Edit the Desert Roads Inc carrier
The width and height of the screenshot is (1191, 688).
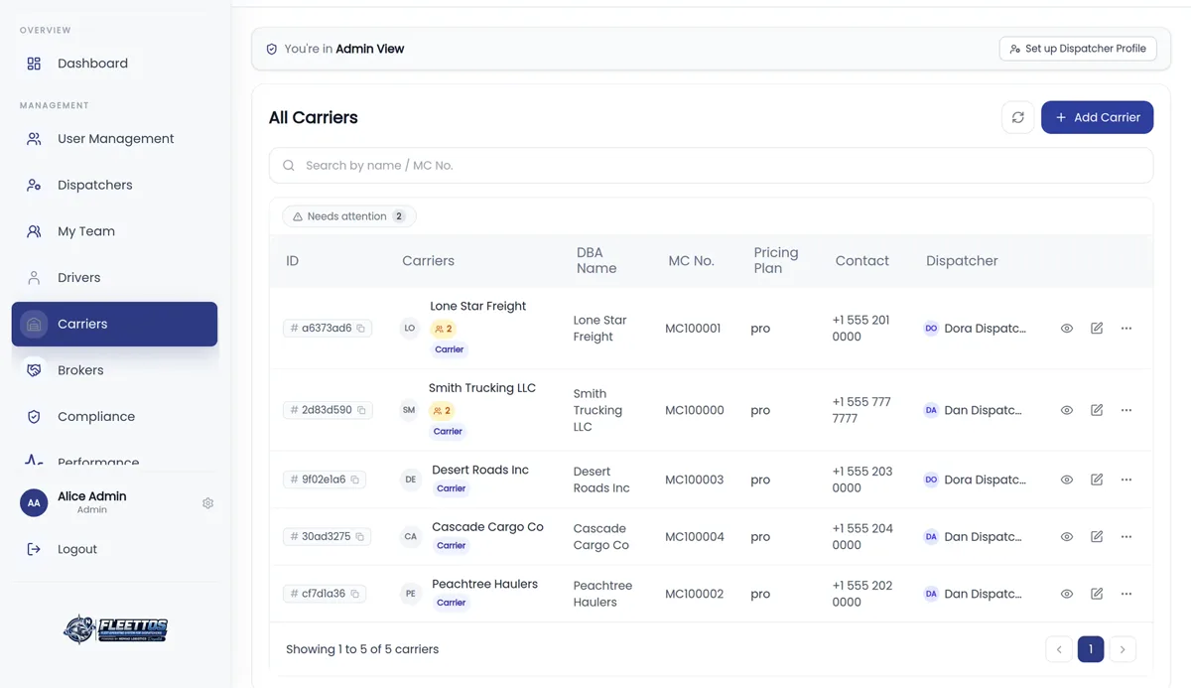1097,480
